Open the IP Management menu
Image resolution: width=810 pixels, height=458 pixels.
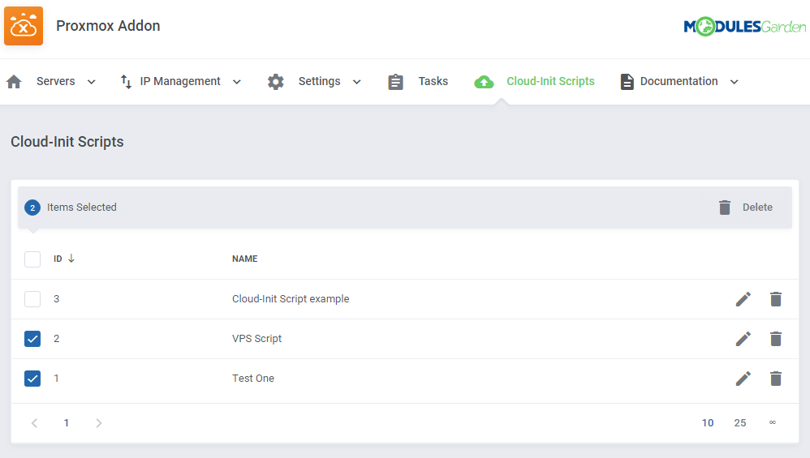point(180,82)
